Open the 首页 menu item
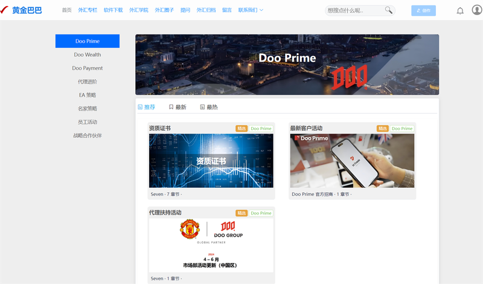 coord(66,10)
